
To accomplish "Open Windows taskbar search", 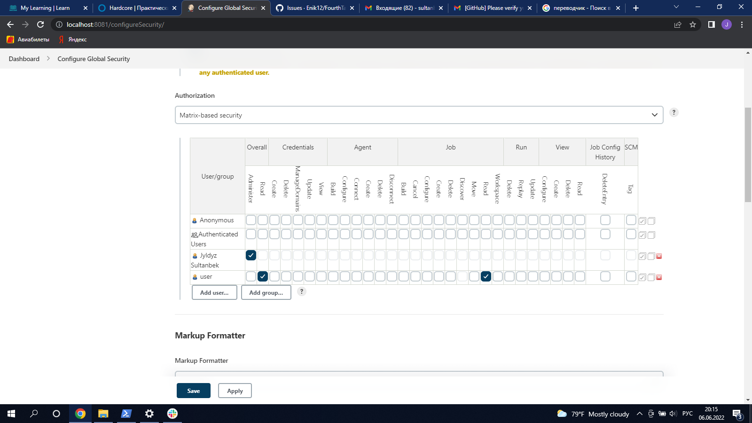I will click(34, 414).
